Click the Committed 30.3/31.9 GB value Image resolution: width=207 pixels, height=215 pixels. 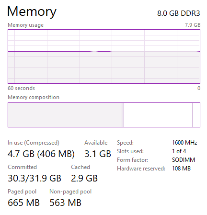coord(34,178)
